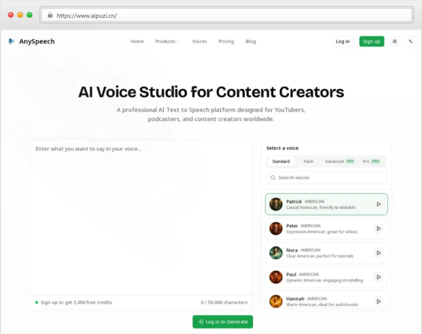The image size is (422, 334).
Task: Play Paul voice preview
Action: tap(378, 277)
